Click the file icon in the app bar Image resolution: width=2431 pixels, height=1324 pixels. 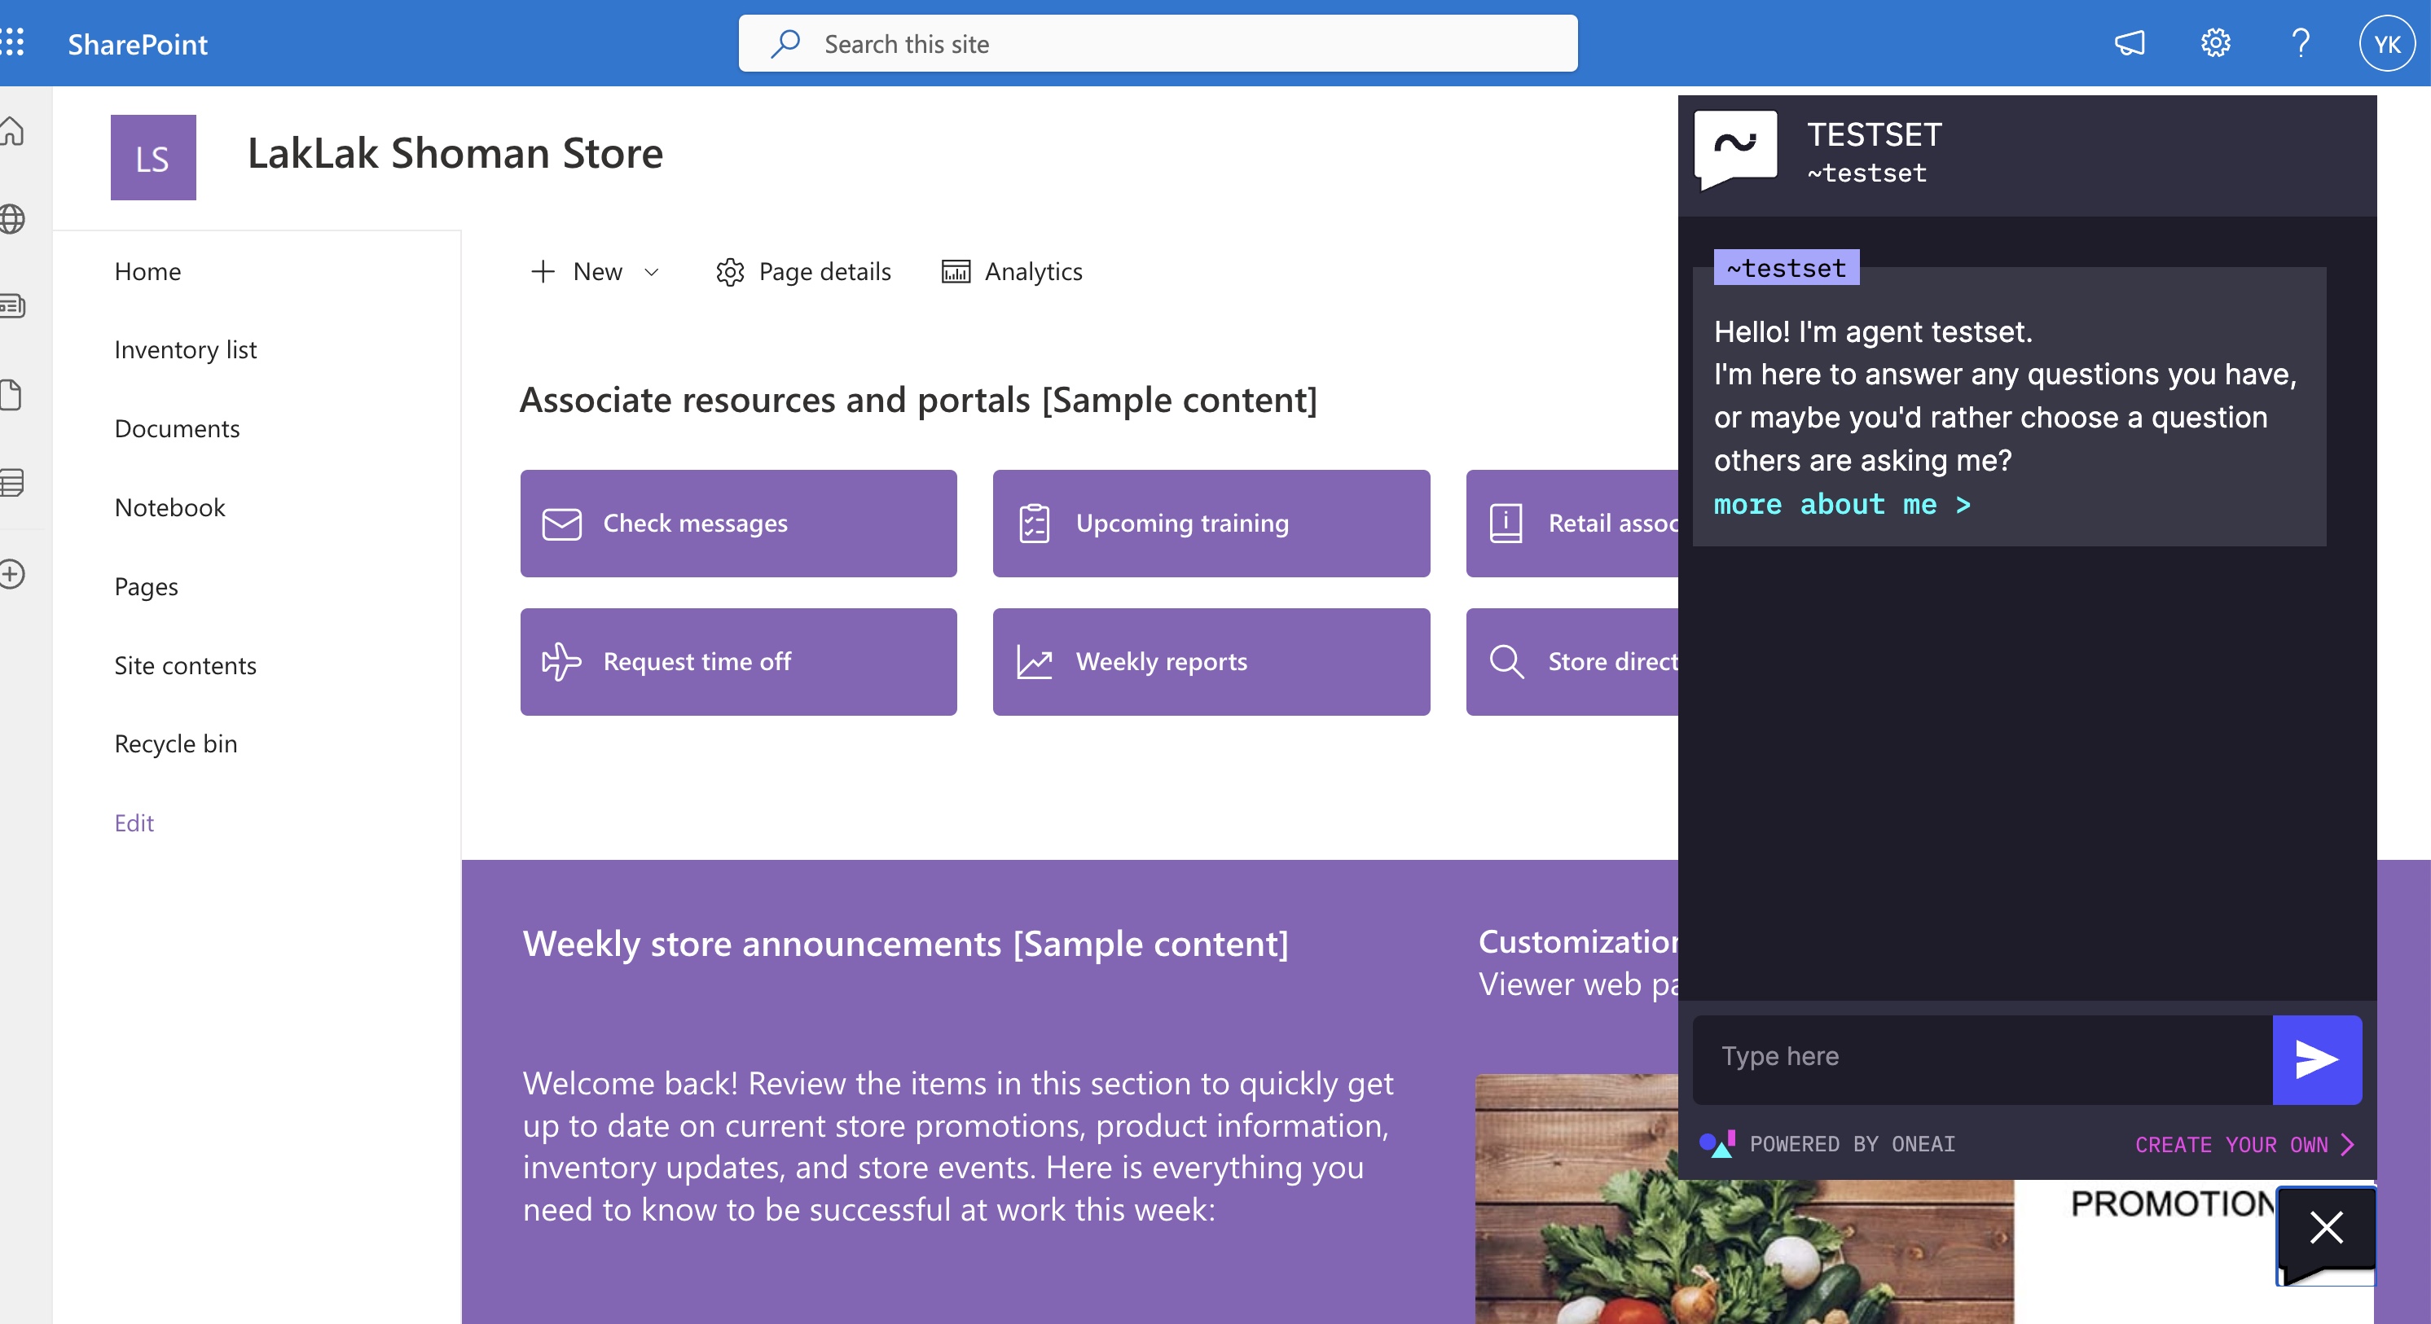point(12,394)
